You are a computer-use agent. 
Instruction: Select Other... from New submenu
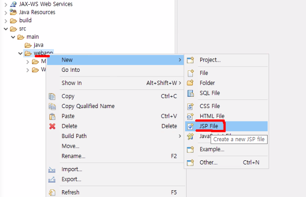coord(226,162)
